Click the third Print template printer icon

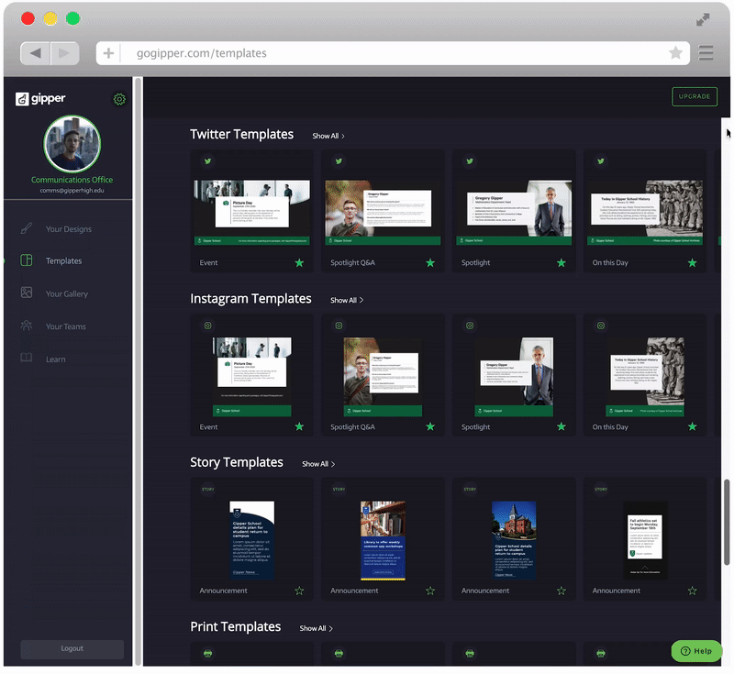pos(470,654)
